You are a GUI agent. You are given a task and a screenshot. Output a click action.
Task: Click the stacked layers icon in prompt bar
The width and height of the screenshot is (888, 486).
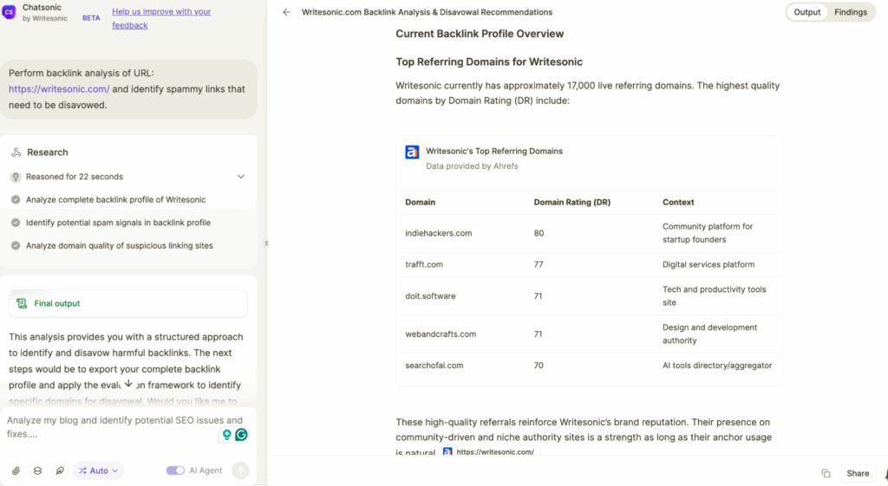(37, 470)
